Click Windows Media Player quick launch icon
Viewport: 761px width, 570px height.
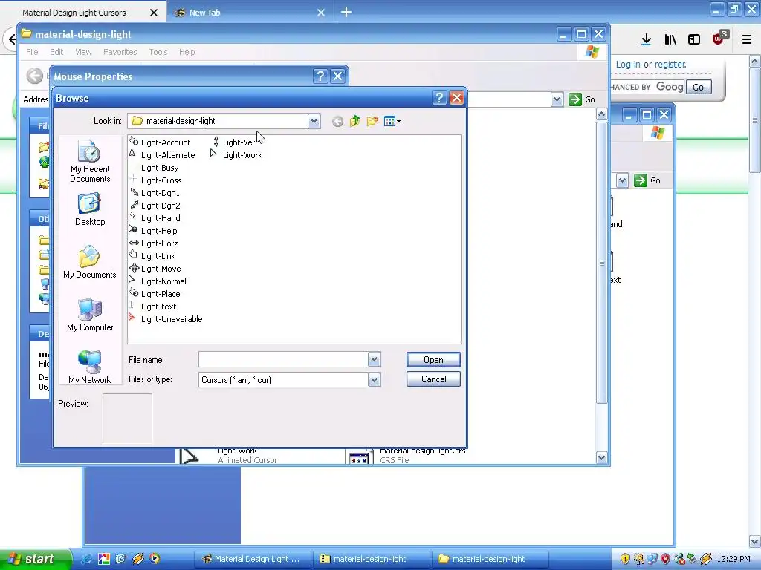[x=155, y=559]
